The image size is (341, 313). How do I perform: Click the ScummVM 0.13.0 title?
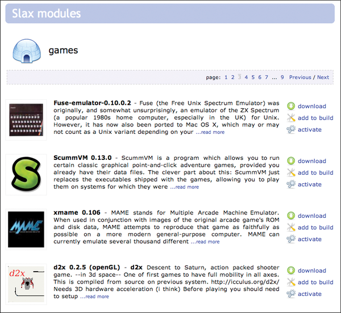point(82,158)
